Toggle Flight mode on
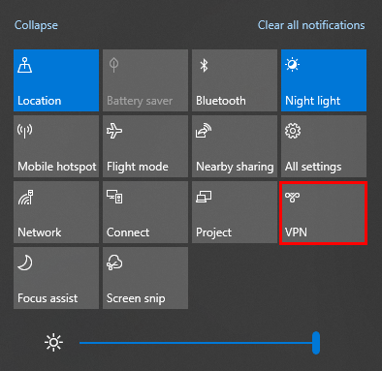 [x=145, y=146]
